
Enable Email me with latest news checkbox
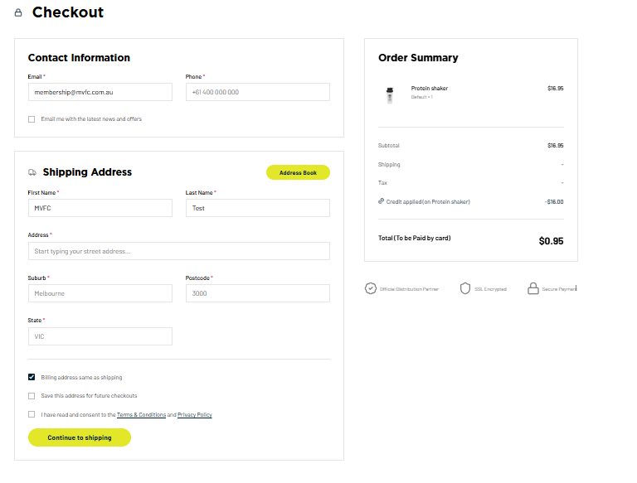pos(32,119)
